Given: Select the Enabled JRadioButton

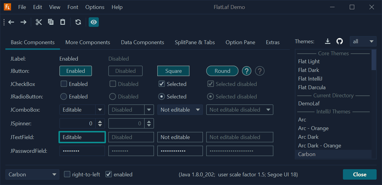Looking at the screenshot, I should click(x=63, y=97).
